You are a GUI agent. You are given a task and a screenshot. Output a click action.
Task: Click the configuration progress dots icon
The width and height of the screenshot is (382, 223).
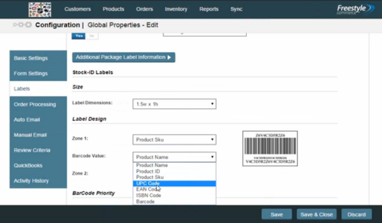(22, 25)
